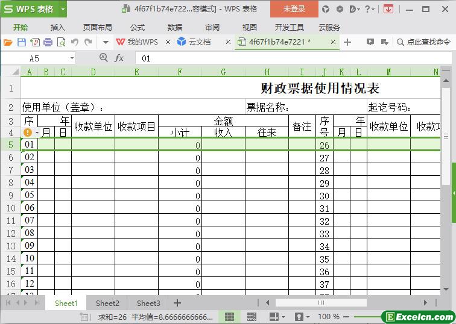
Task: Click the Undo arrow icon
Action: point(75,42)
